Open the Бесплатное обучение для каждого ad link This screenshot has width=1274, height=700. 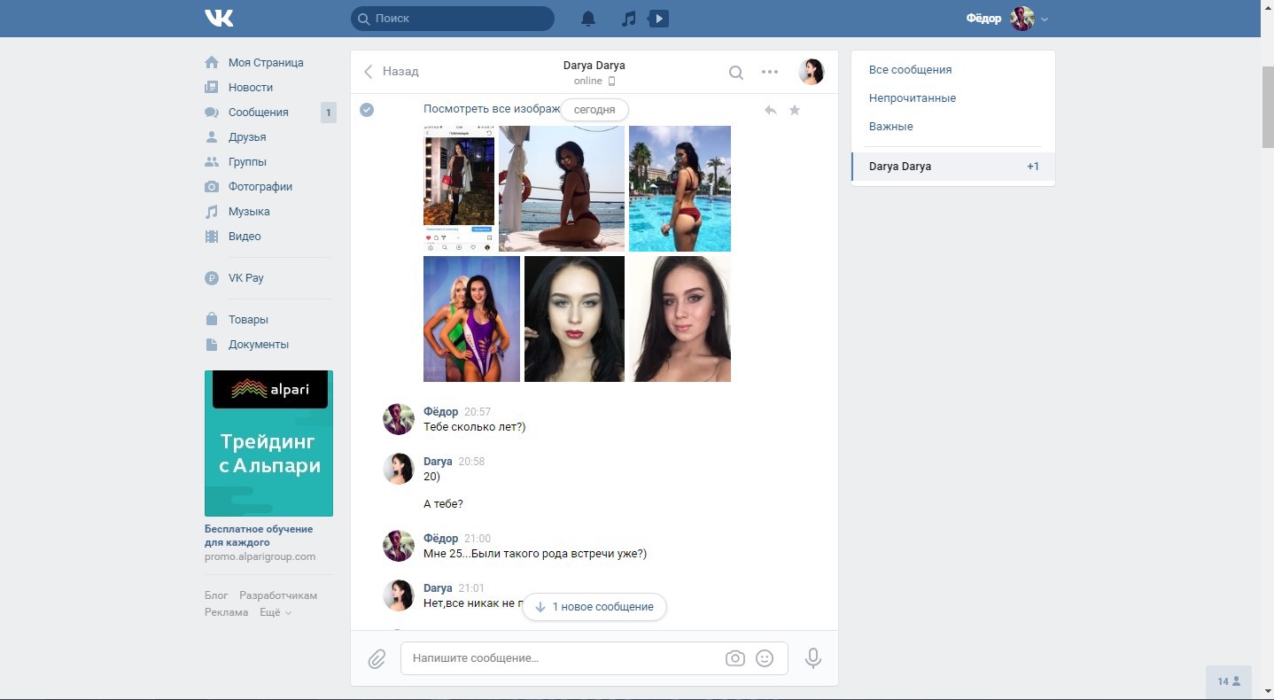pyautogui.click(x=259, y=535)
